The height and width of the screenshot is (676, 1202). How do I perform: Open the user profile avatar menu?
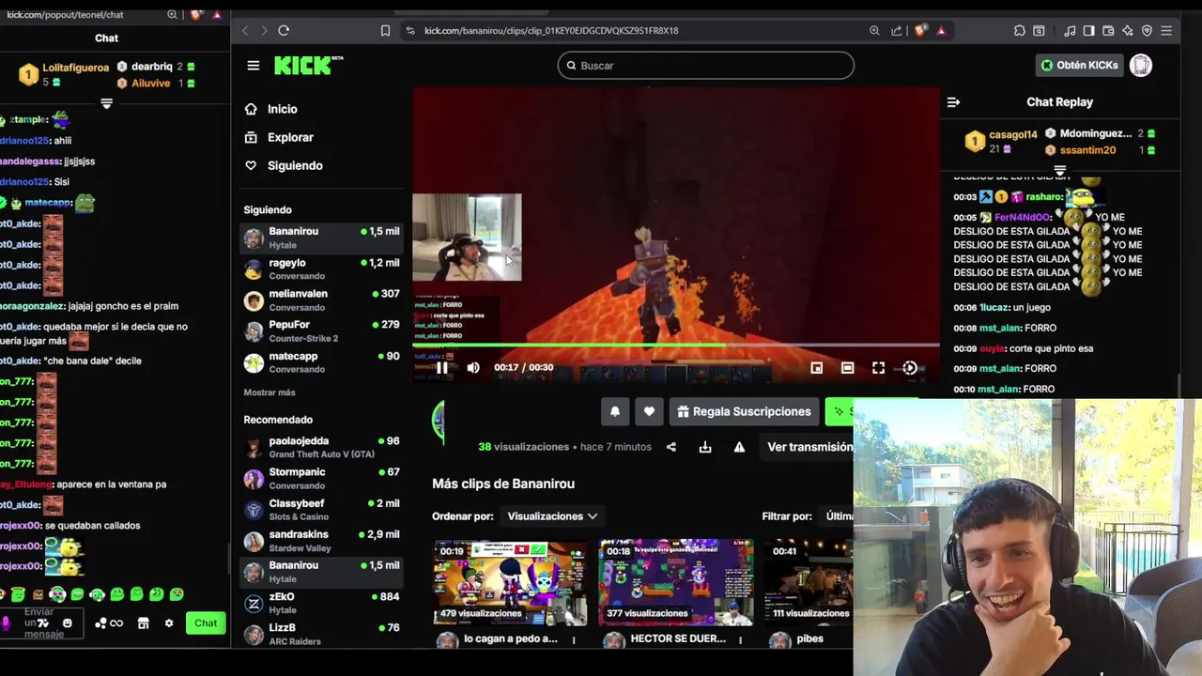1141,65
